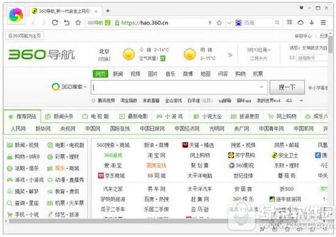Click the 设360导航为主页 button
This screenshot has height=237, width=336.
[x=24, y=36]
